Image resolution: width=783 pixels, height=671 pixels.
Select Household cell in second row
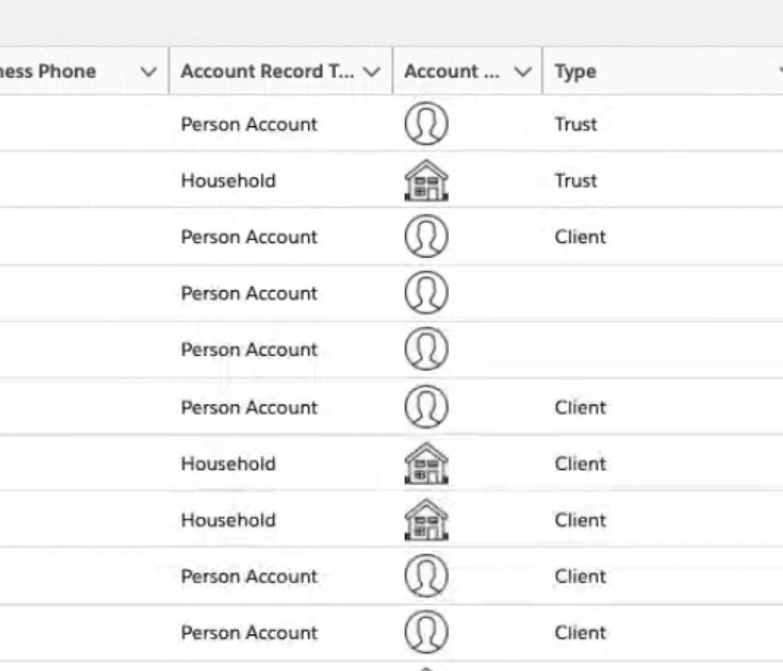click(228, 180)
